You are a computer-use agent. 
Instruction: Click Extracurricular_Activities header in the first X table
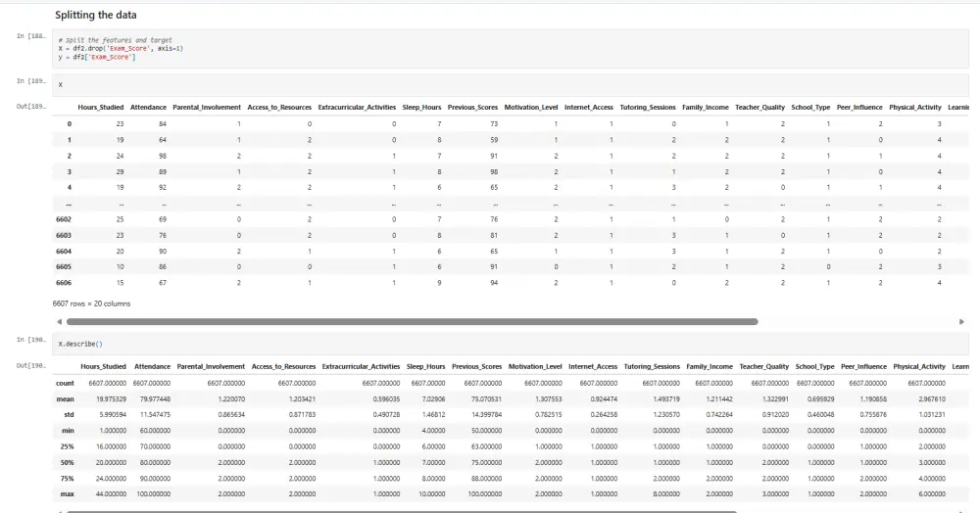(357, 108)
